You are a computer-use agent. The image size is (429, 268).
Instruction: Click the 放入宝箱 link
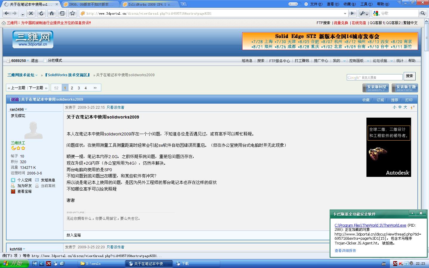(x=74, y=235)
